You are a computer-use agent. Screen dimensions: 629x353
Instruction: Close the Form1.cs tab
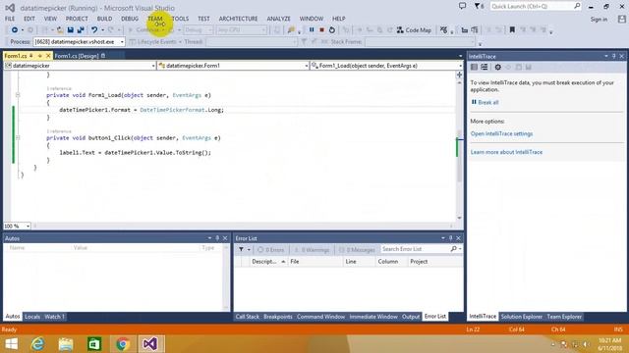[x=48, y=56]
